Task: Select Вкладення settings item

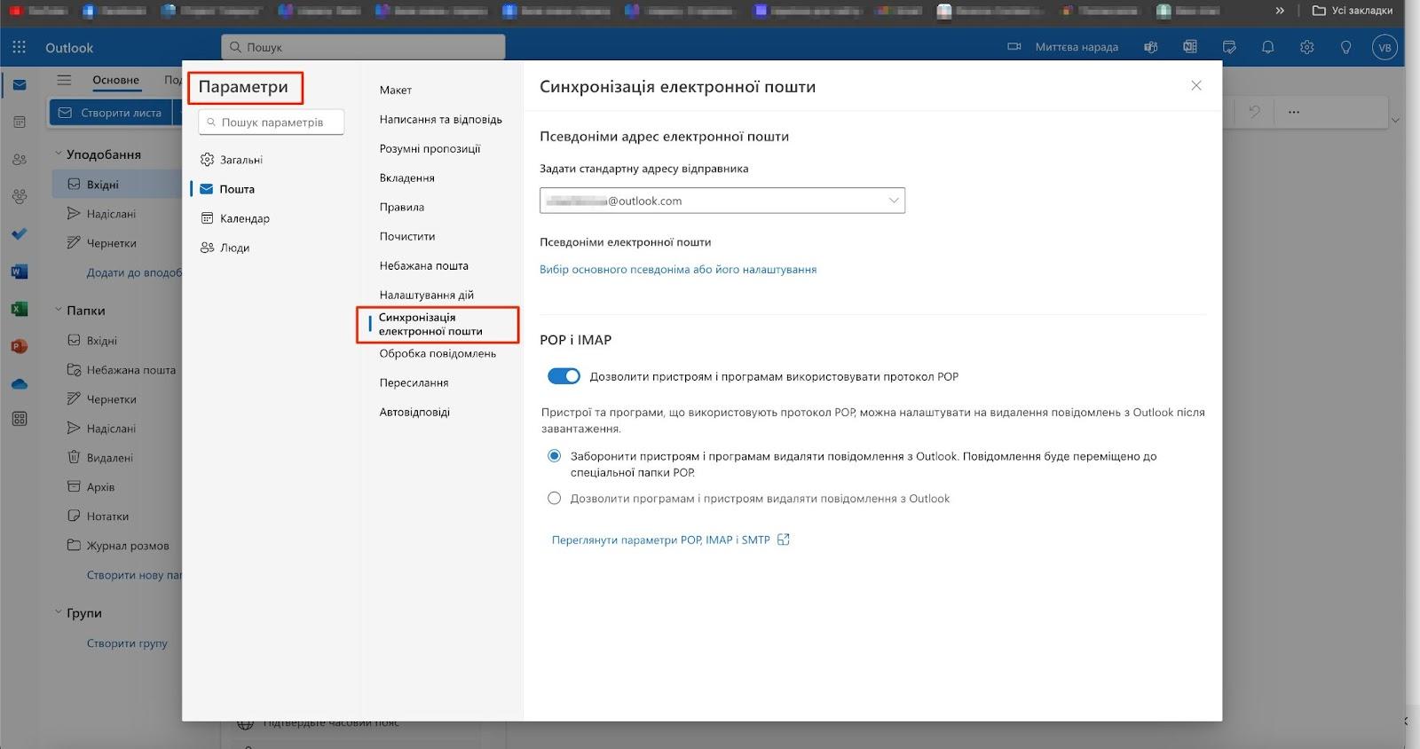Action: click(x=407, y=177)
